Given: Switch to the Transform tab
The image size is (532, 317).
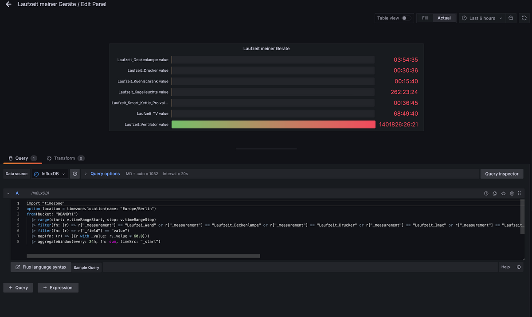Looking at the screenshot, I should 66,158.
